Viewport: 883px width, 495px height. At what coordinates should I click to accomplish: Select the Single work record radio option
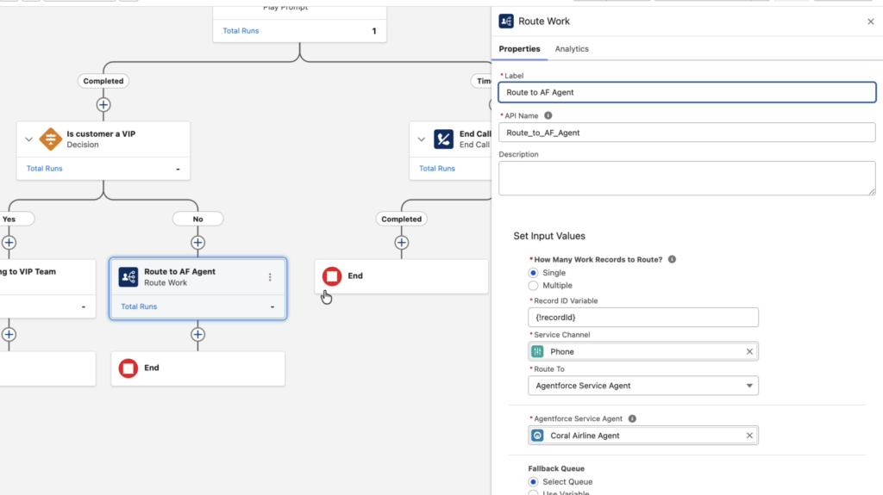click(533, 273)
